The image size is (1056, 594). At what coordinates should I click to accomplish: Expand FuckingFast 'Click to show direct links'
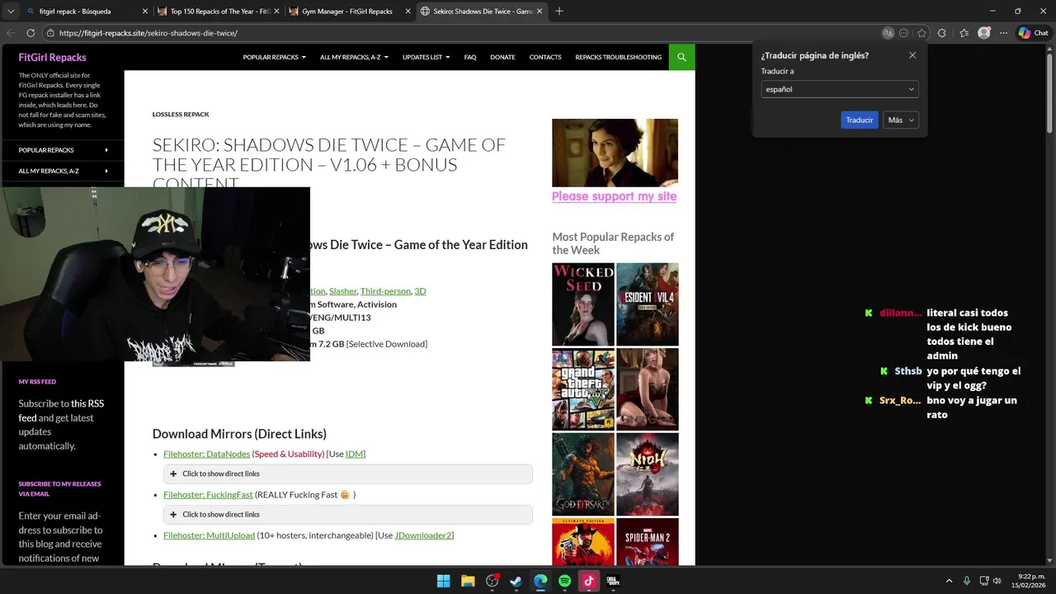[347, 514]
